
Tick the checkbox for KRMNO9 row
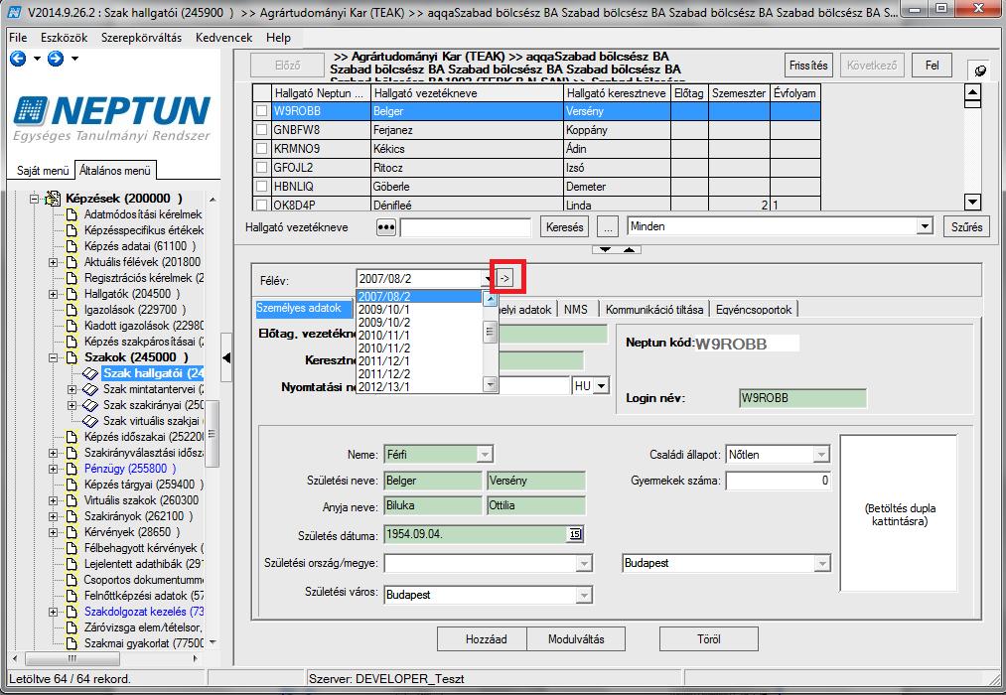pyautogui.click(x=262, y=149)
